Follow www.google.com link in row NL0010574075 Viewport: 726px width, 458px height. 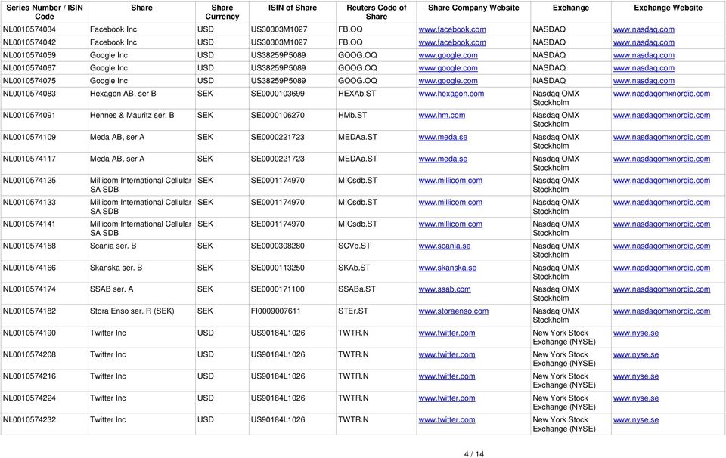point(448,81)
